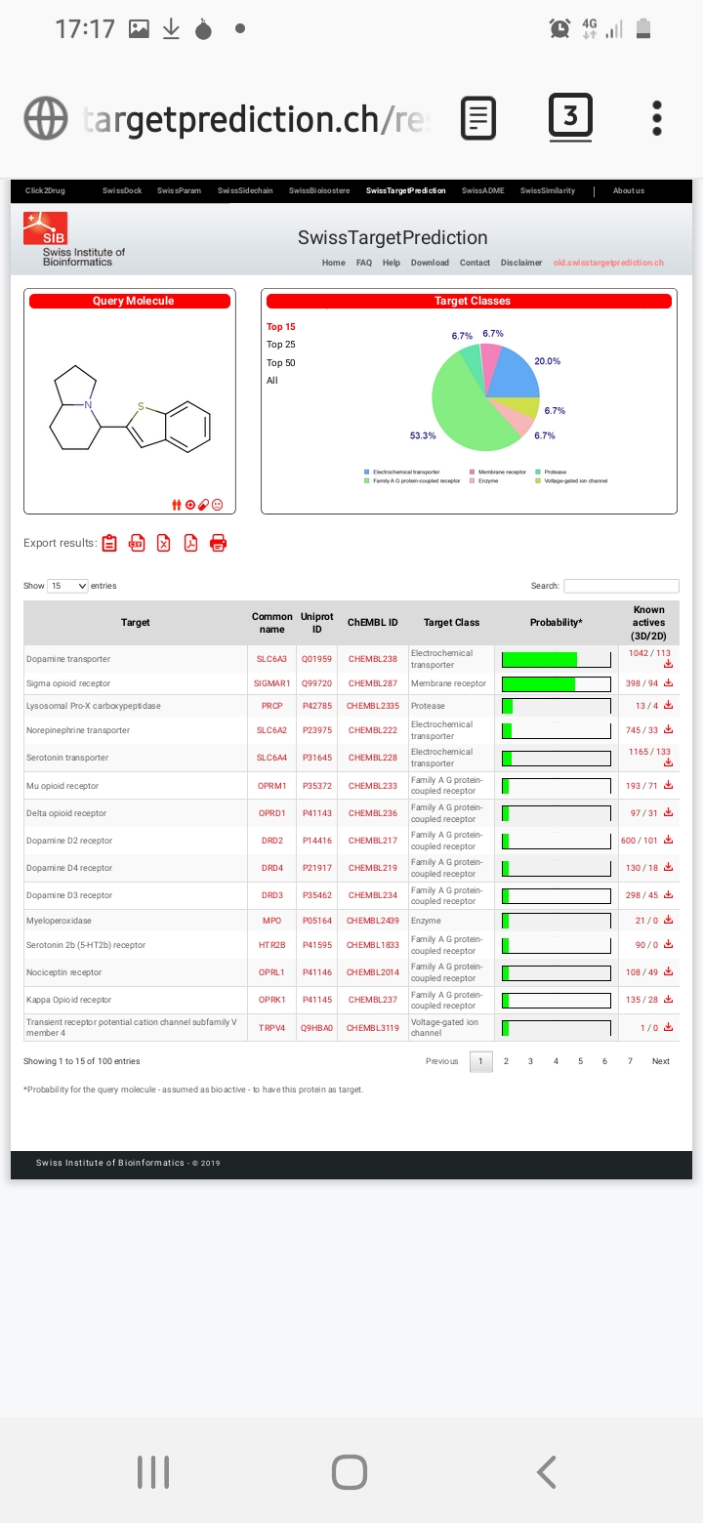
Task: Click 1042 / 113 known actives value
Action: tap(649, 653)
